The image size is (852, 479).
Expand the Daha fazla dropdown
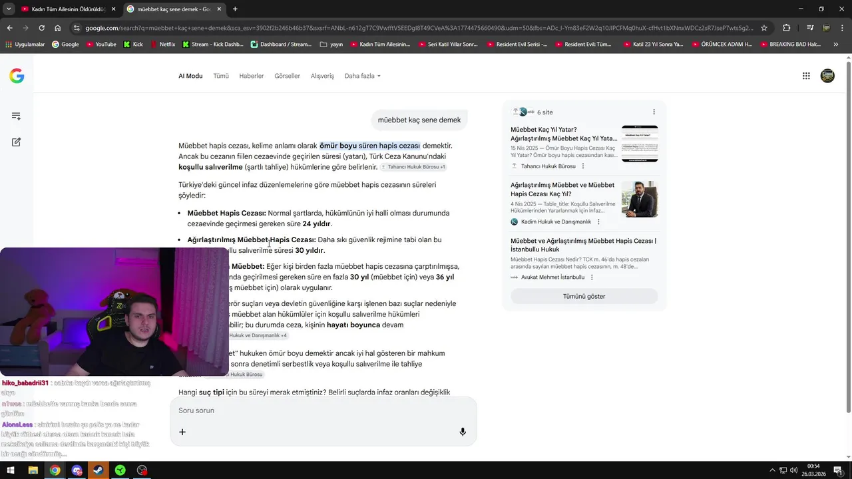point(362,76)
